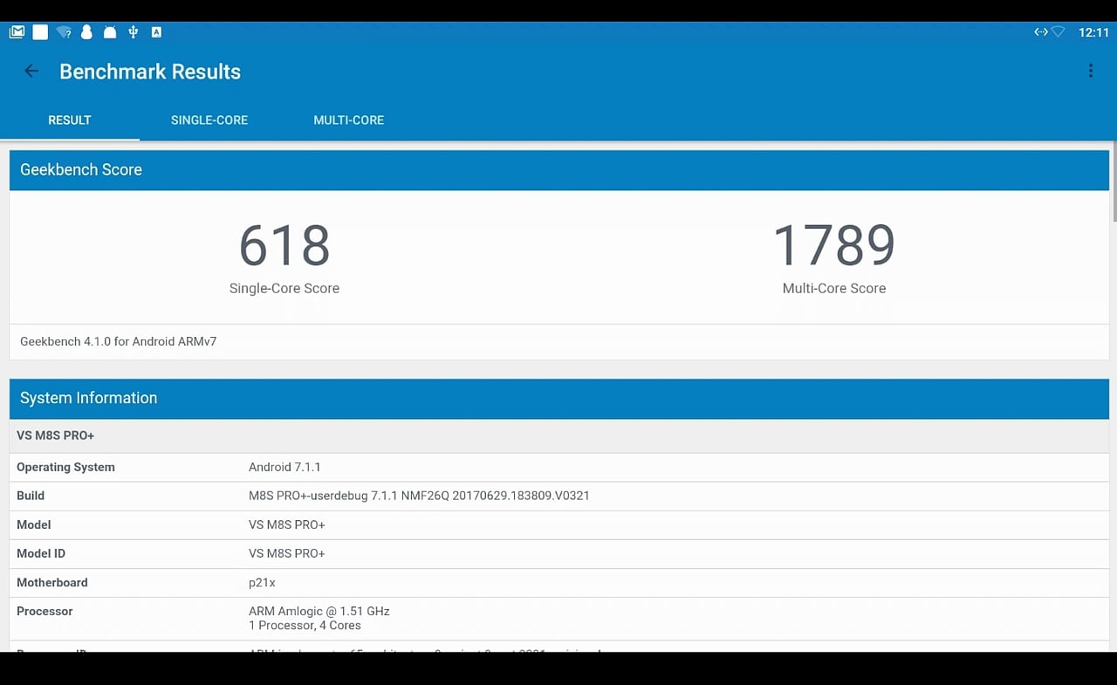Tap the p21x motherboard value
The image size is (1117, 685).
pos(262,583)
